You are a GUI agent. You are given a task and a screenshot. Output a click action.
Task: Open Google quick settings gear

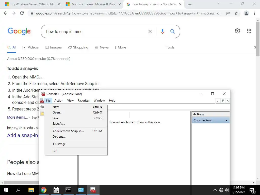pos(237,31)
